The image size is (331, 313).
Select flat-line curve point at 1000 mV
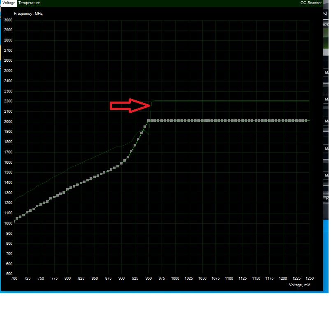pos(175,121)
